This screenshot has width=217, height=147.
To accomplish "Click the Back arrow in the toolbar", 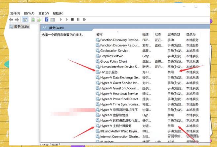I will pyautogui.click(x=11, y=19).
